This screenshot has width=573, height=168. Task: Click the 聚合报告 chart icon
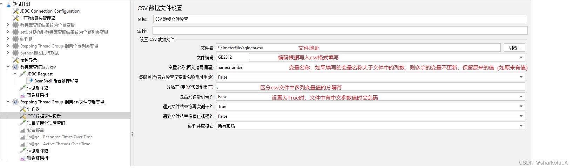[x=23, y=130]
